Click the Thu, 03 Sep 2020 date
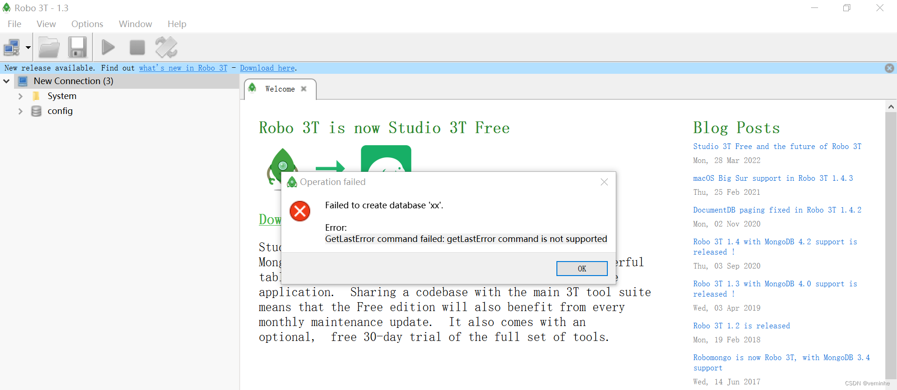The height and width of the screenshot is (390, 897). pos(726,266)
